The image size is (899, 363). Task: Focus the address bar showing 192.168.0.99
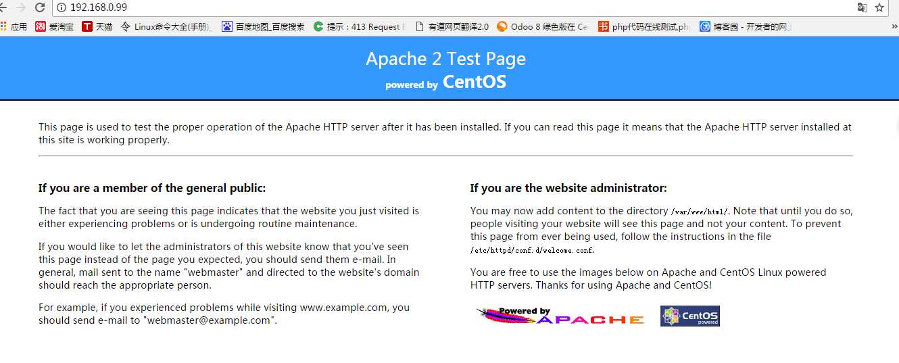coord(453,7)
